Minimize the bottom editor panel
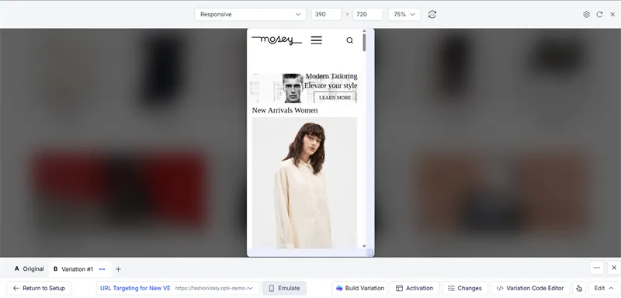 597,268
